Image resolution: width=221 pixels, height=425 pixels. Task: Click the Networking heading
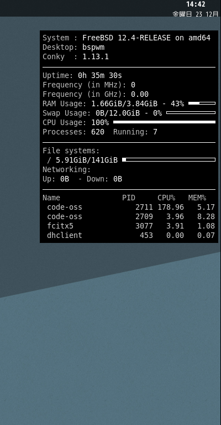(x=66, y=170)
